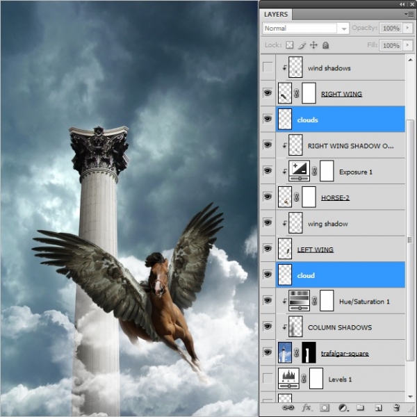Select the Exposure 1 adjustment icon
The image size is (417, 417).
(299, 171)
